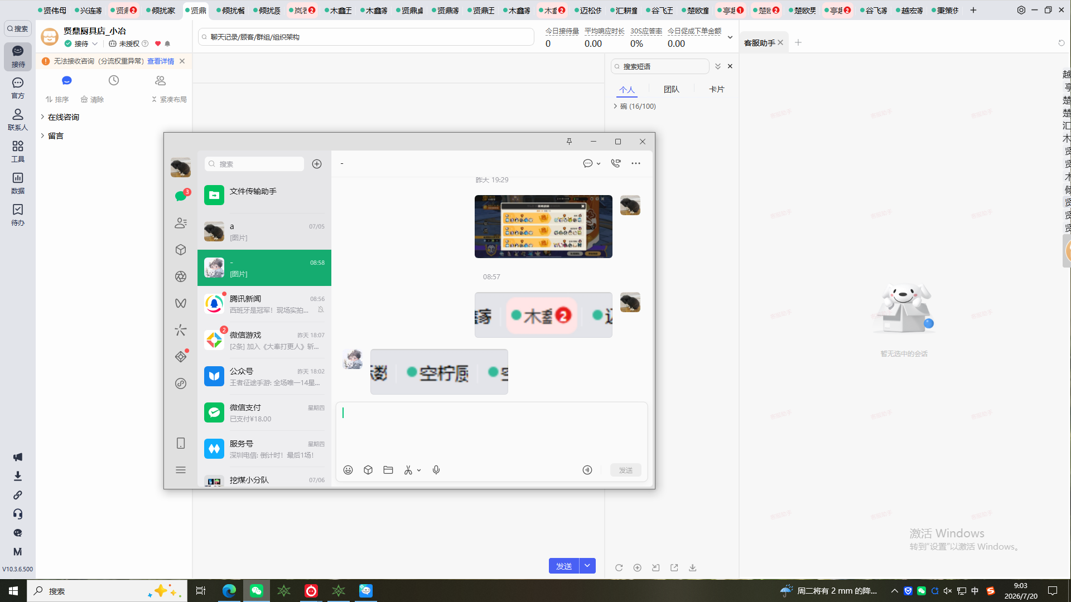Switch to the 兴连客 store tab
This screenshot has height=602, width=1071.
coord(89,10)
